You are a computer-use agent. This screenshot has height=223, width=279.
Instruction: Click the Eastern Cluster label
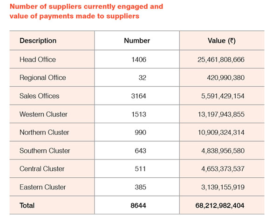pos(43,187)
